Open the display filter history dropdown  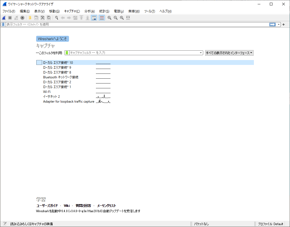(278, 25)
